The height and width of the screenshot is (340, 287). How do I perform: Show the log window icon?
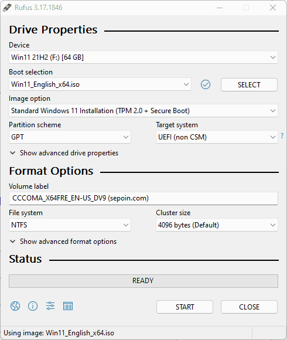click(x=68, y=306)
